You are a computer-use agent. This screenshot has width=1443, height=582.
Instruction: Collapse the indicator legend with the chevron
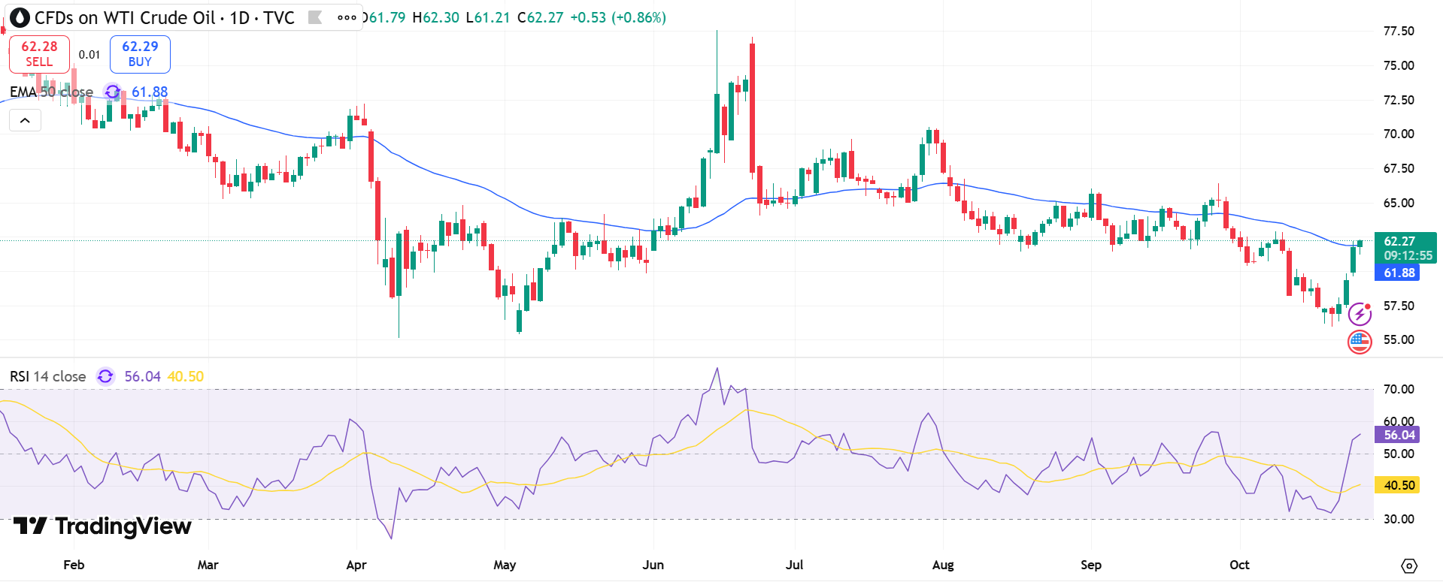pyautogui.click(x=25, y=120)
